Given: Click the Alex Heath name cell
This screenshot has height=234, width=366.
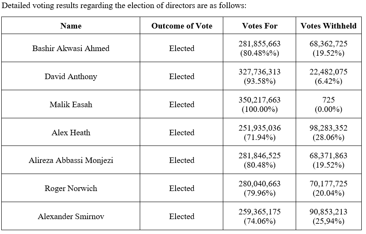Looking at the screenshot, I should [71, 133].
